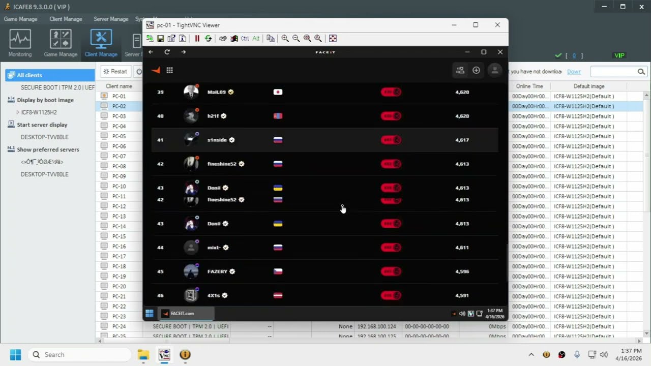The image size is (651, 366).
Task: Click the search magnifier in ICAFE8
Action: 641,72
